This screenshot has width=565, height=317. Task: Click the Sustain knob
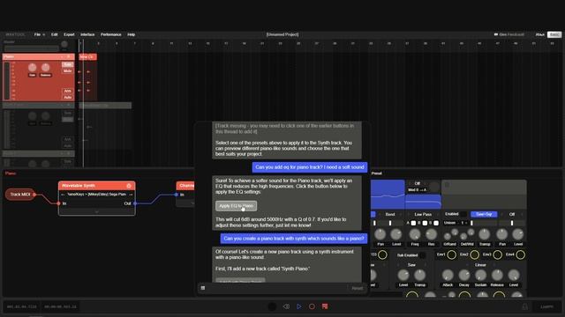[x=480, y=276]
